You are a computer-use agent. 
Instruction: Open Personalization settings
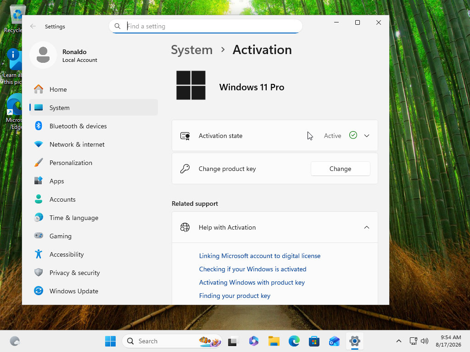(x=94, y=163)
